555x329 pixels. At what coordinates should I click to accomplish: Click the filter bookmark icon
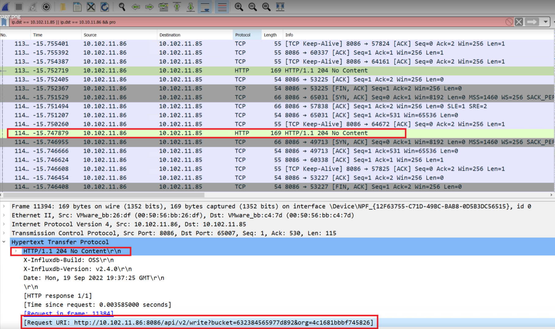click(3, 22)
